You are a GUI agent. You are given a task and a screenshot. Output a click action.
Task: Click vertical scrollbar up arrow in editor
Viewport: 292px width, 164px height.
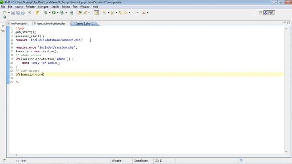(x=286, y=28)
